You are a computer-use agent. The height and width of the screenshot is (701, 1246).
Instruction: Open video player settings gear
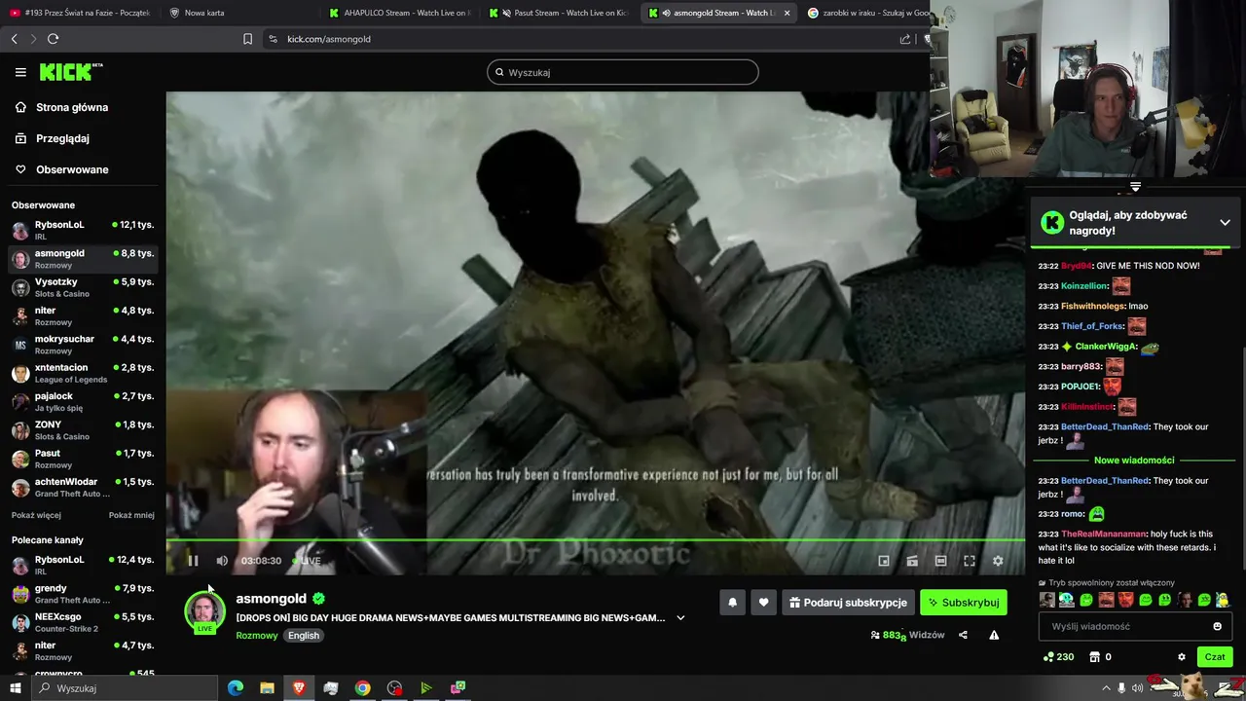coord(998,561)
